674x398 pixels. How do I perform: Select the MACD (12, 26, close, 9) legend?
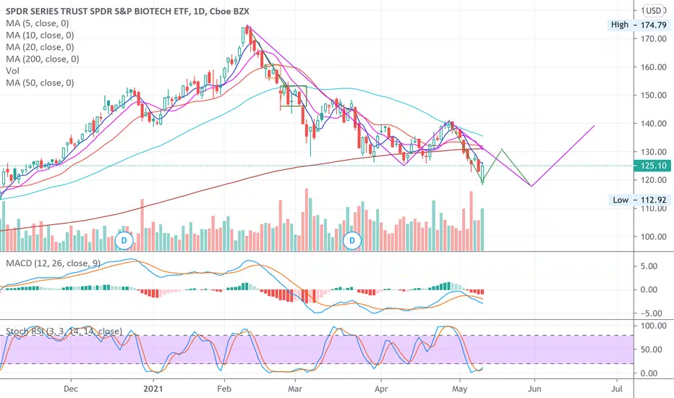tap(53, 263)
